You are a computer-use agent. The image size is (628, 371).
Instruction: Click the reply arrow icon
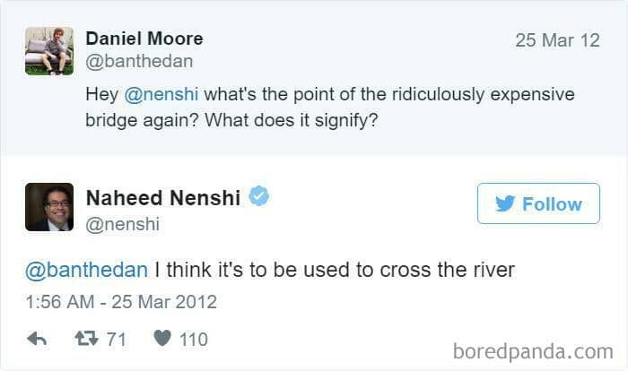pyautogui.click(x=37, y=339)
